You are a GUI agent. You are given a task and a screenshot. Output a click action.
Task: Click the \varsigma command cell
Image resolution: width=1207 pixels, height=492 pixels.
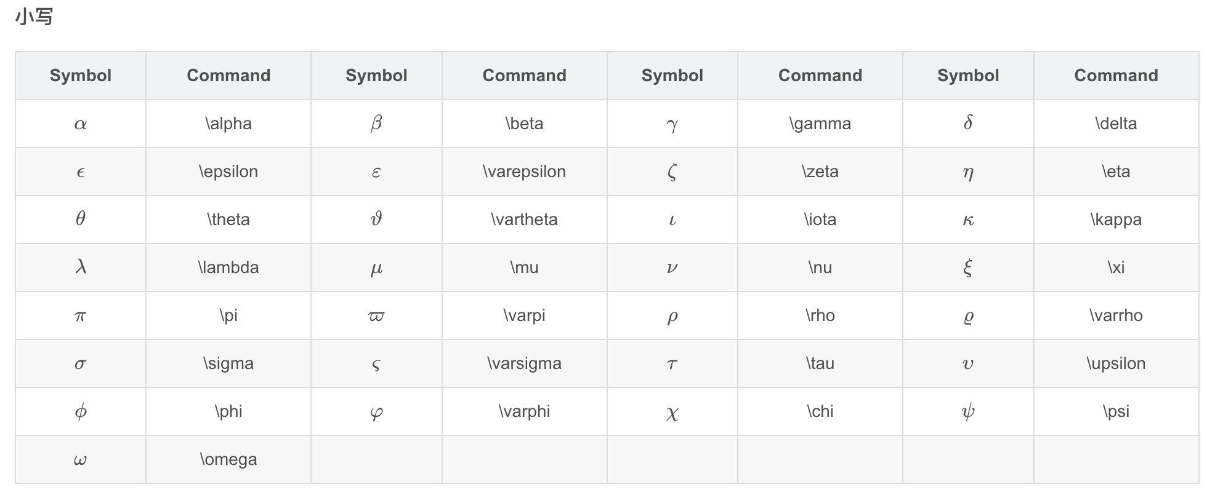[524, 363]
